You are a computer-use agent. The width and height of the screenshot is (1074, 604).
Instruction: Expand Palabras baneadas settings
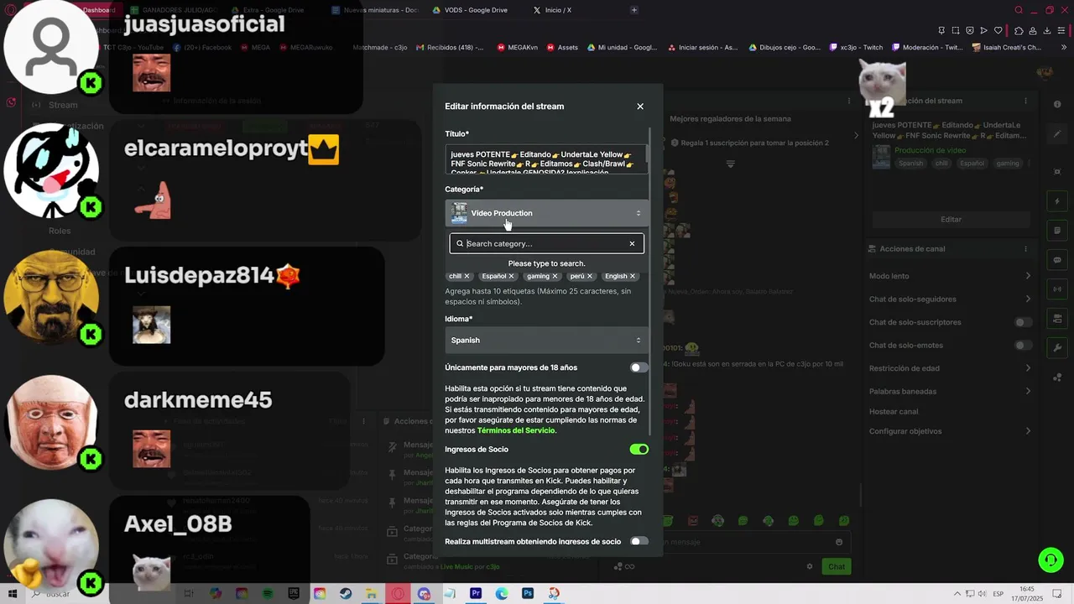pyautogui.click(x=1028, y=391)
